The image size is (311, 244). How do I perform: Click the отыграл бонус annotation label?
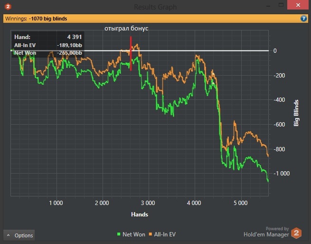126,29
